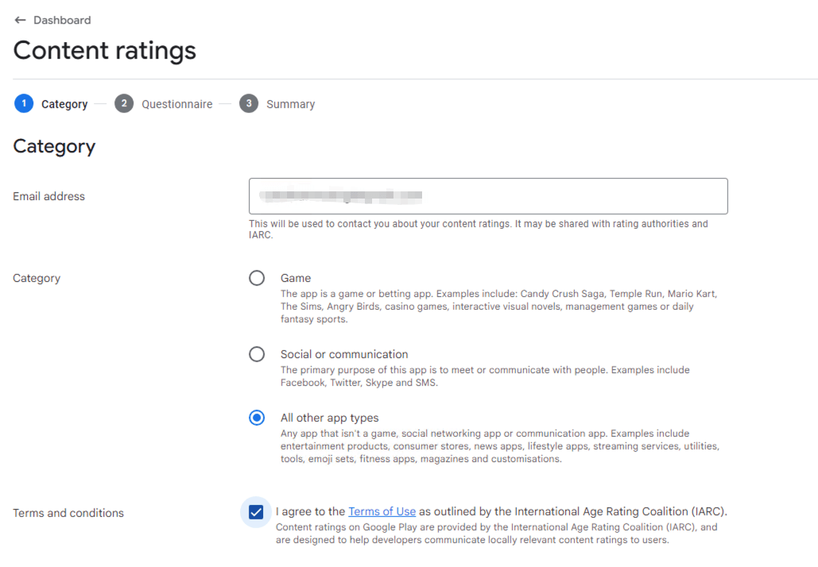Click the back arrow next to Dashboard

click(20, 20)
